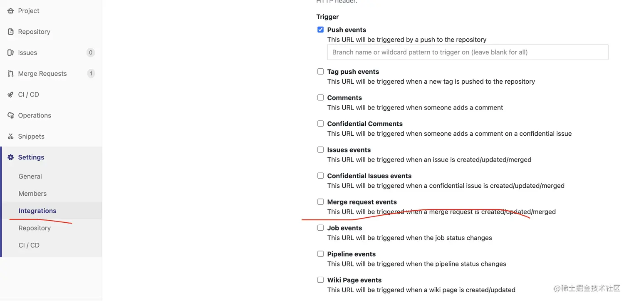Click the Merge Requests icon

pyautogui.click(x=11, y=74)
